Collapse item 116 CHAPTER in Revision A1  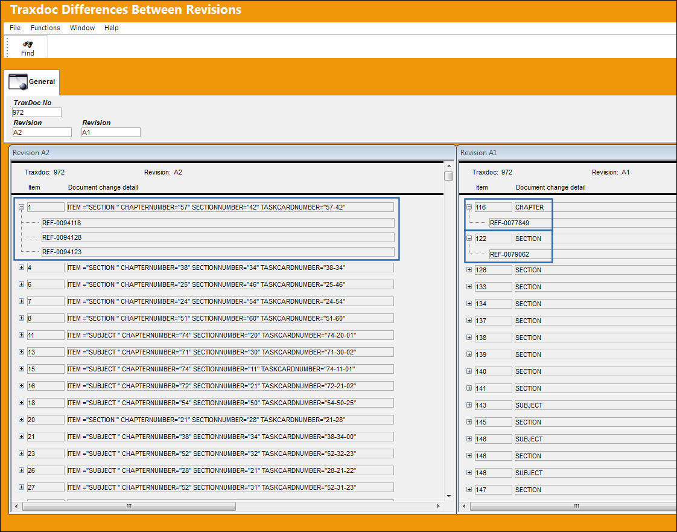[x=469, y=207]
